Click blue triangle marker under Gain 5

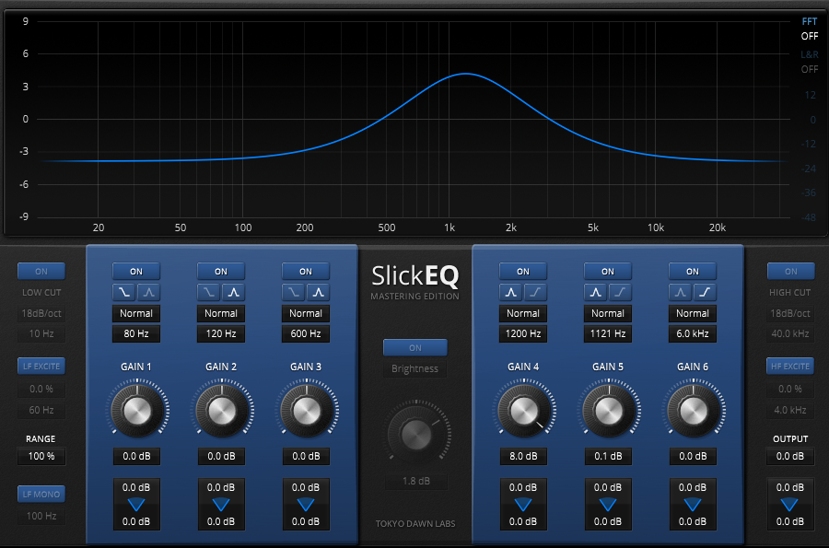click(608, 505)
